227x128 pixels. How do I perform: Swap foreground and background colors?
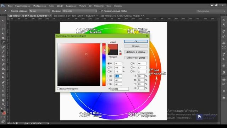[x=5, y=108]
